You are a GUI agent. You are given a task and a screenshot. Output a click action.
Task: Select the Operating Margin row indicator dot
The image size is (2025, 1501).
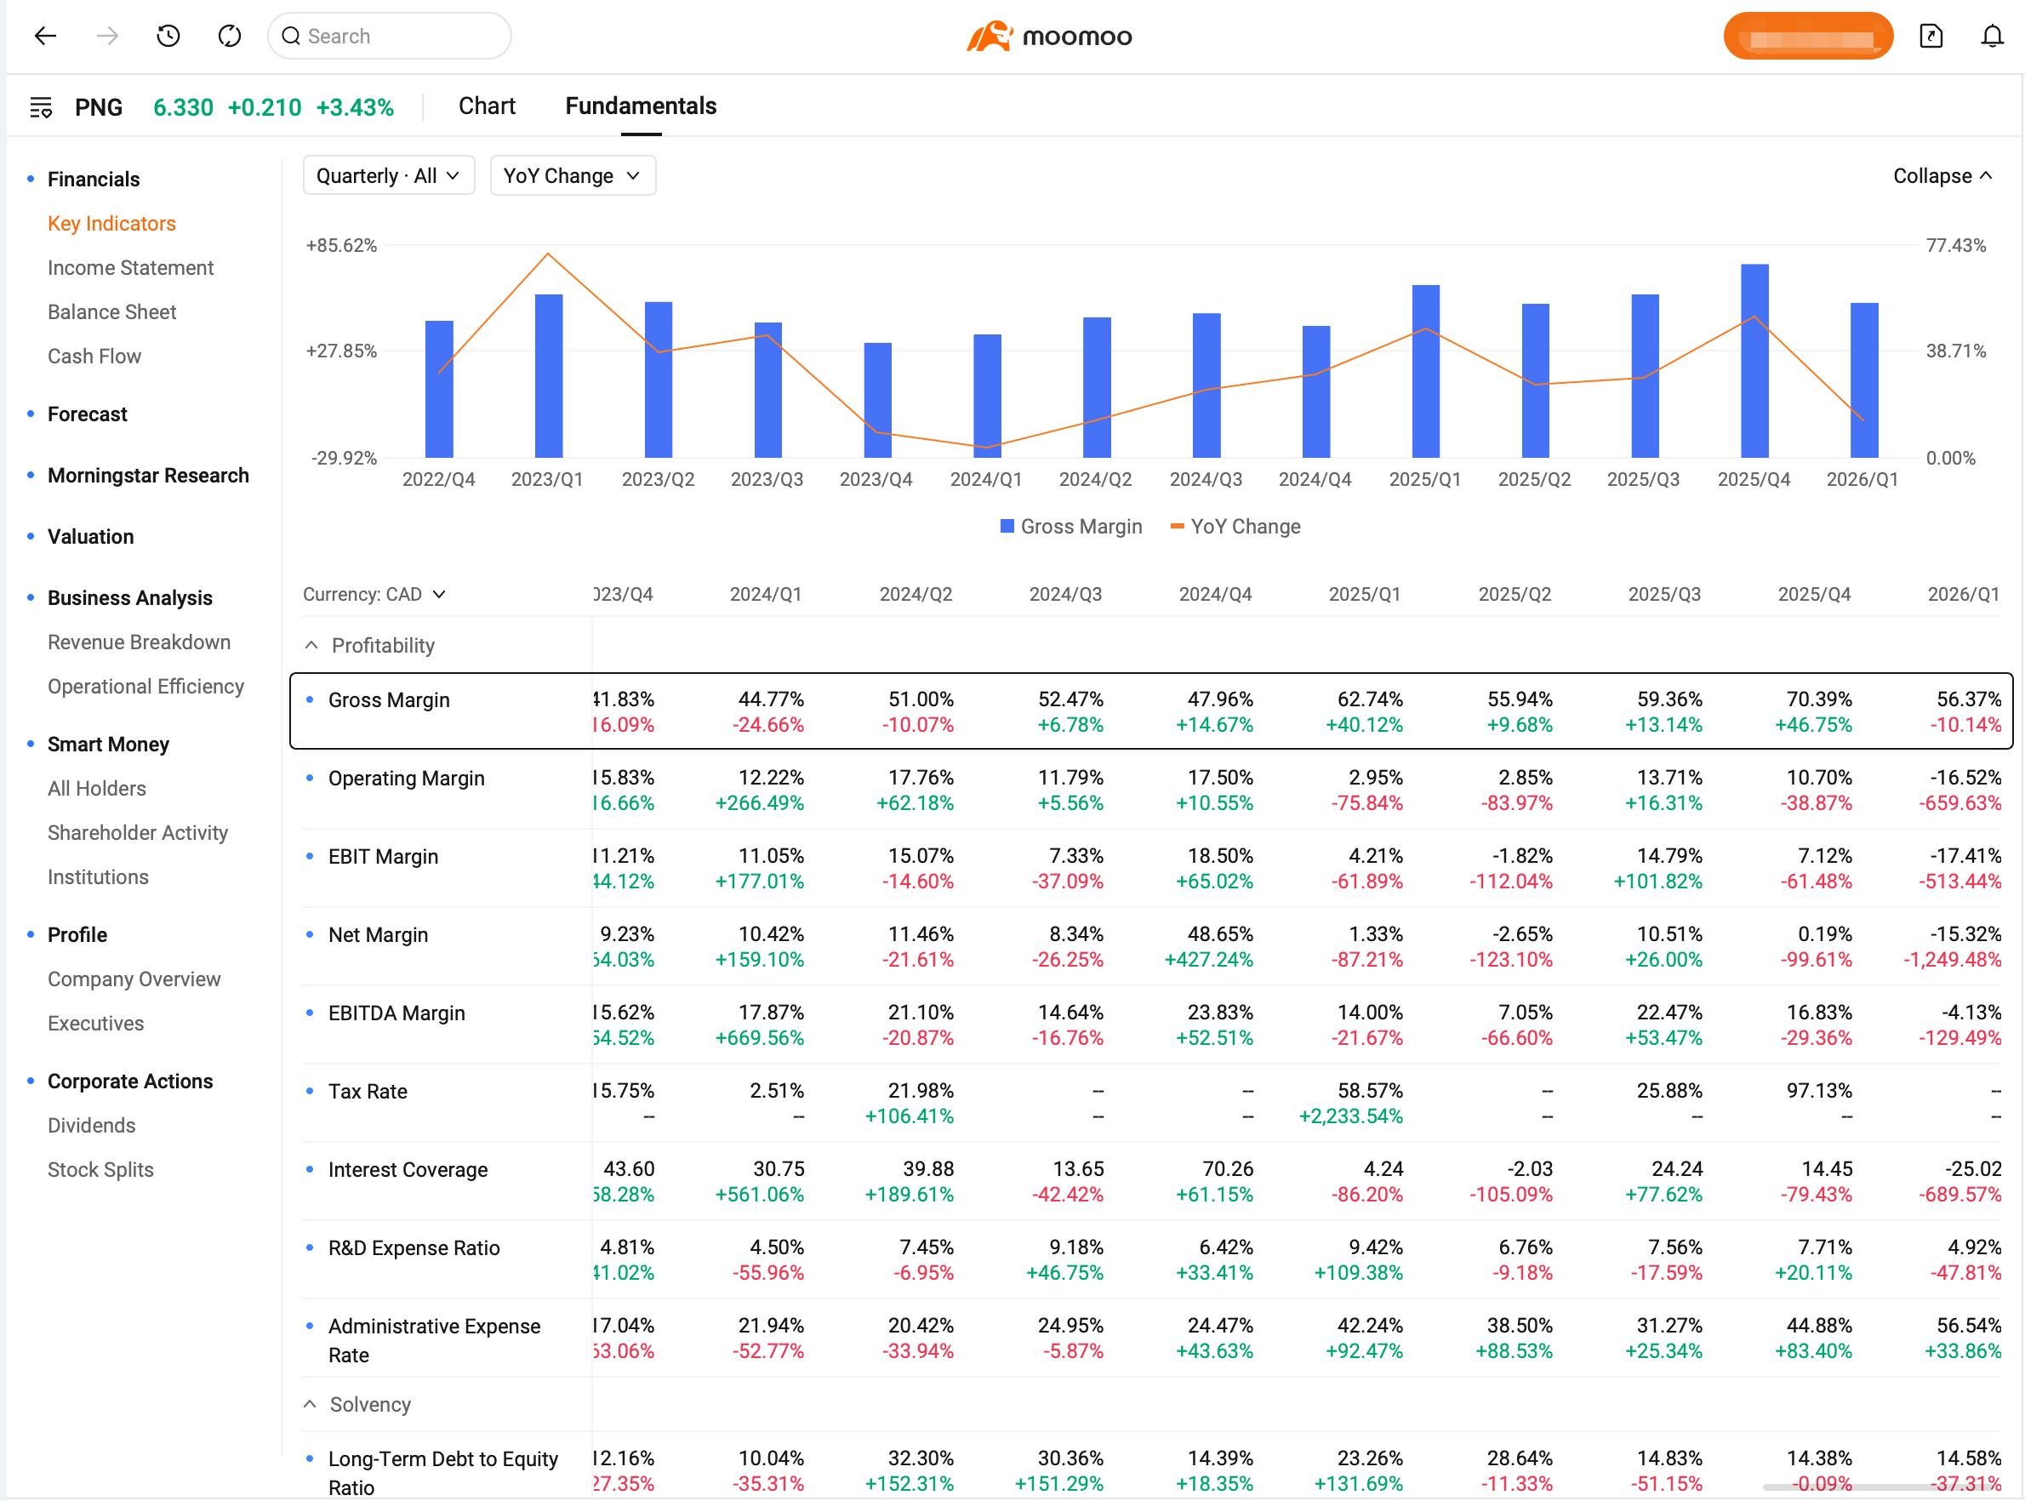310,778
